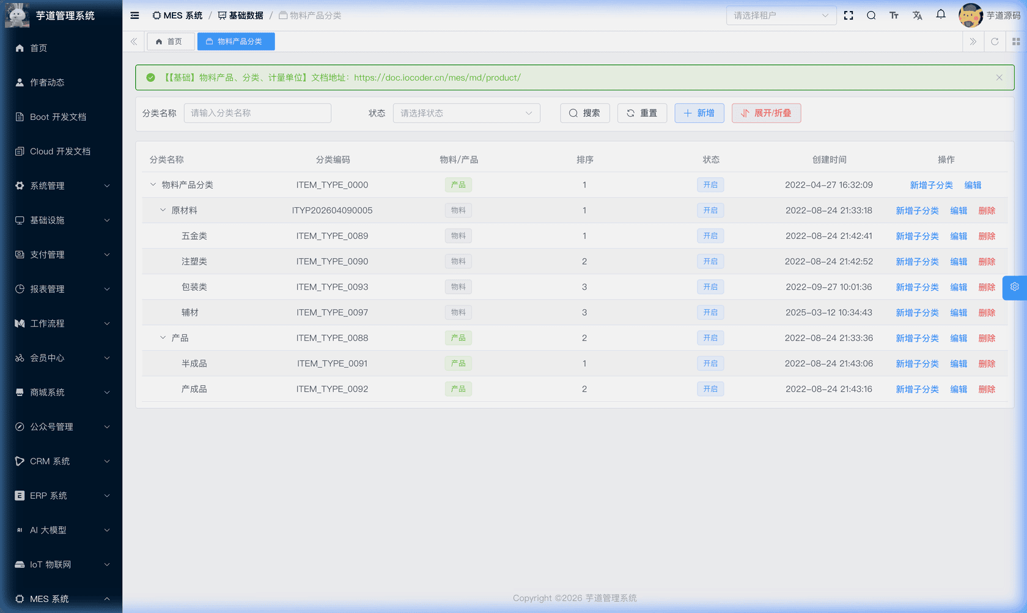
Task: Collapse the 产品 tree node
Action: click(163, 337)
